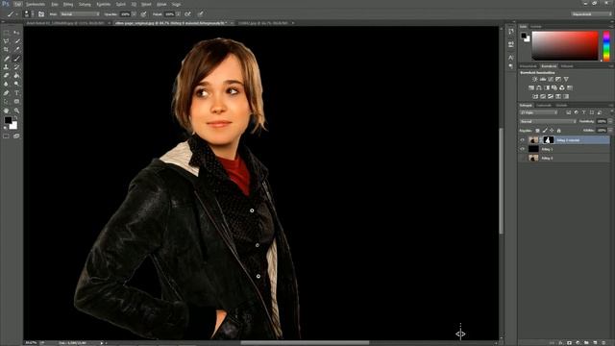Toggle the Brush panel button in options bar
Screen dimensions: 615x346
41,14
